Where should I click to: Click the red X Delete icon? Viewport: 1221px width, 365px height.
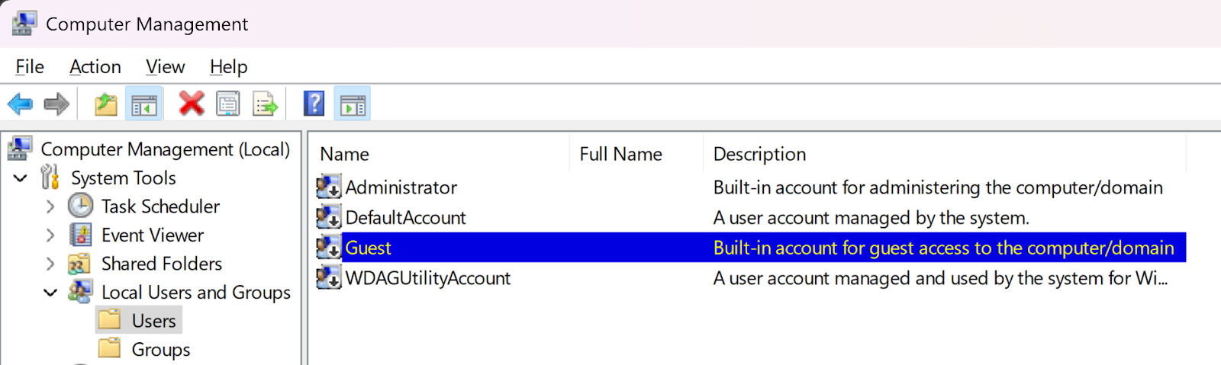(x=192, y=103)
